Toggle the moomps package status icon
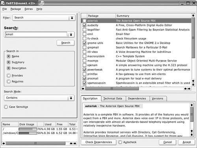This screenshot has width=197, height=148. point(84,61)
